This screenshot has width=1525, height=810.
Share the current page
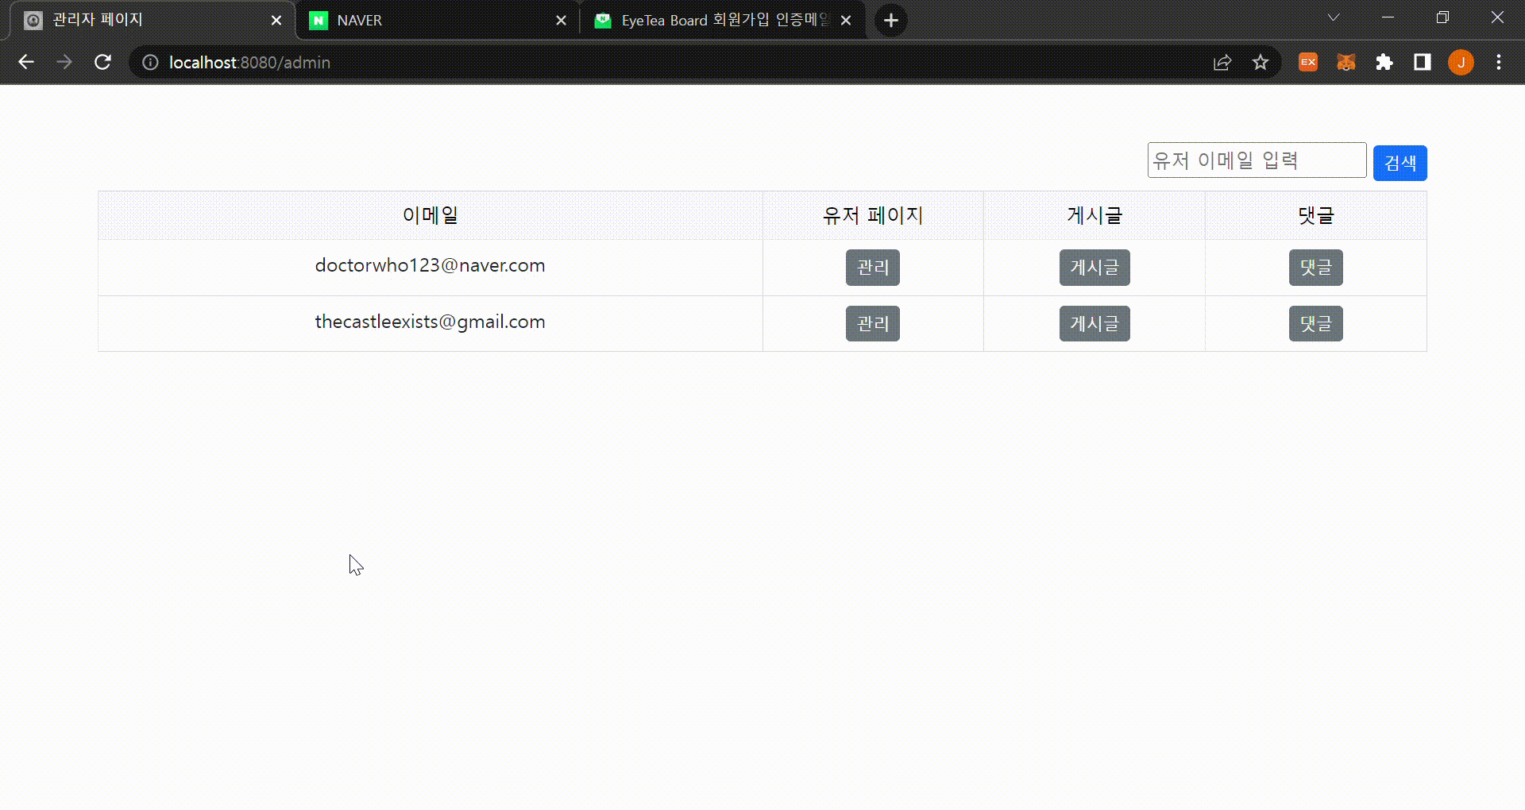click(1222, 62)
